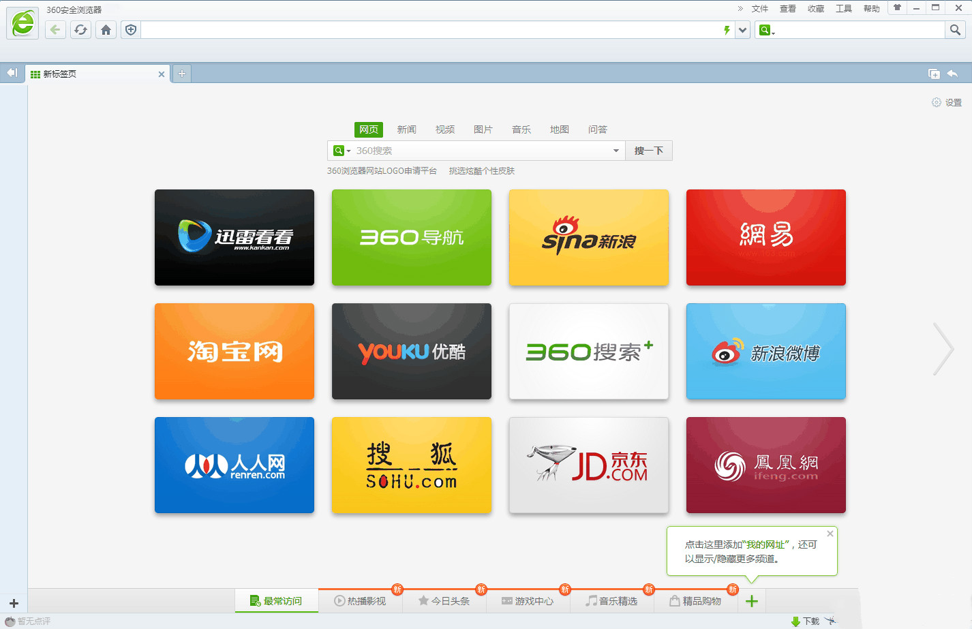This screenshot has width=972, height=629.
Task: Switch to 游戏中心 channel tab
Action: tap(528, 600)
